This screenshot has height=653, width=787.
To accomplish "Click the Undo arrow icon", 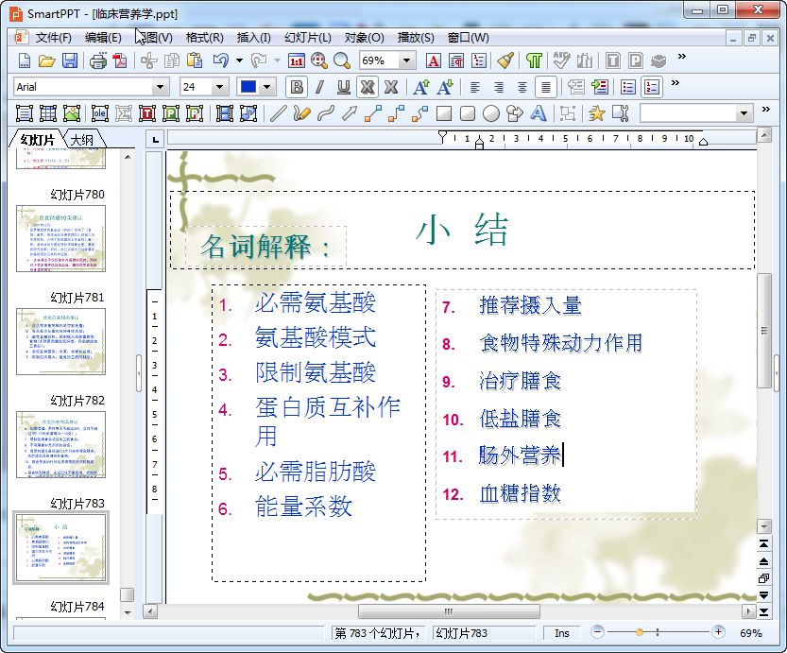I will coord(221,60).
